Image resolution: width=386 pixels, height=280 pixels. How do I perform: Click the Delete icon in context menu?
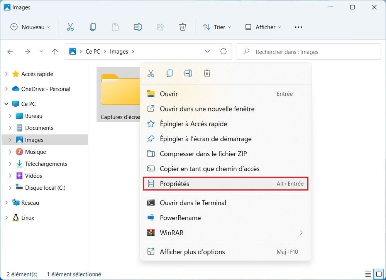pos(207,73)
